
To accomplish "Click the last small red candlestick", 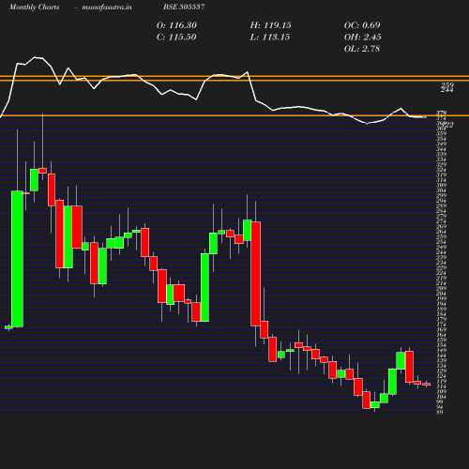I will (427, 385).
